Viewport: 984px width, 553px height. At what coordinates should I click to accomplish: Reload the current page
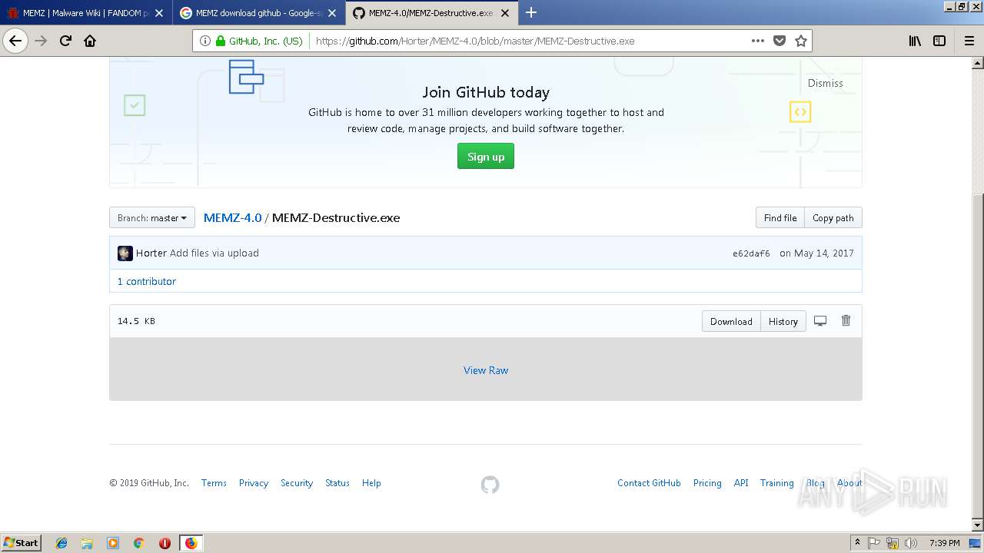[x=65, y=41]
